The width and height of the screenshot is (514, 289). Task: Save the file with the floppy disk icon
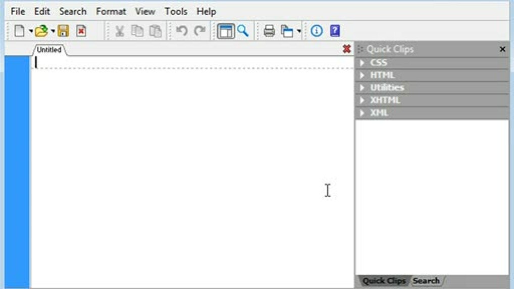pyautogui.click(x=64, y=31)
